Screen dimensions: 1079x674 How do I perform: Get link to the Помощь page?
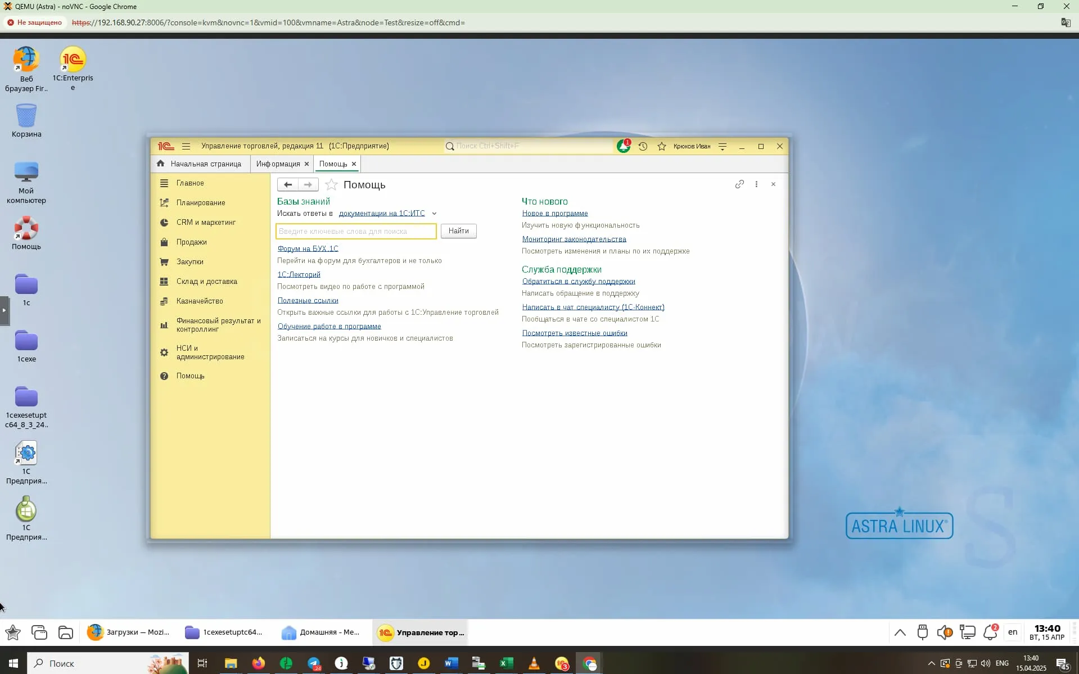(x=739, y=184)
